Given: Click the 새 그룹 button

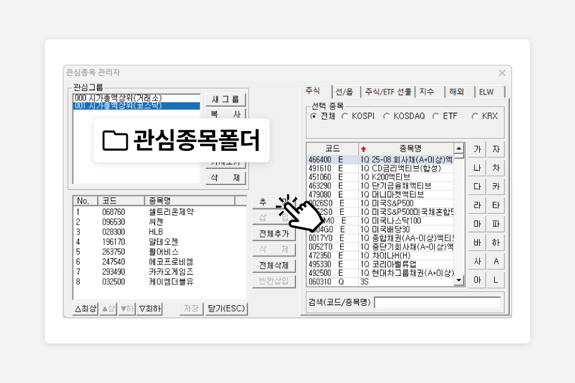Looking at the screenshot, I should click(226, 99).
